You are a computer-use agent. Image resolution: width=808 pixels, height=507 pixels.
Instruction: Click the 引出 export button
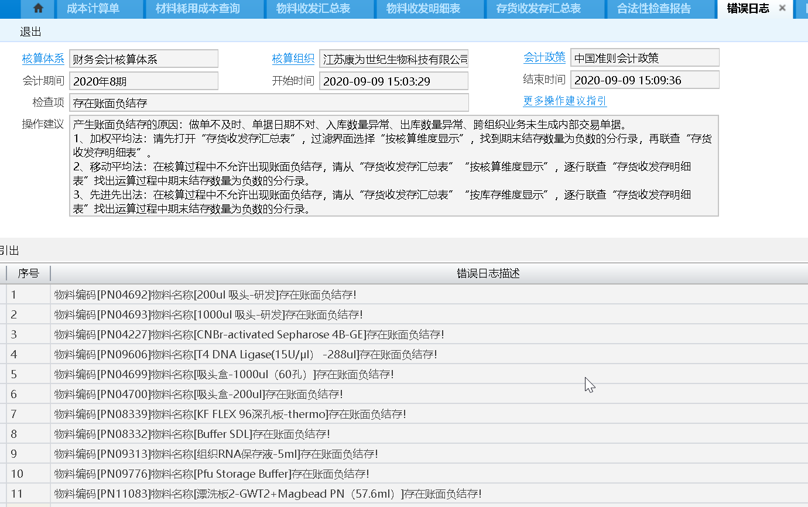(x=9, y=251)
